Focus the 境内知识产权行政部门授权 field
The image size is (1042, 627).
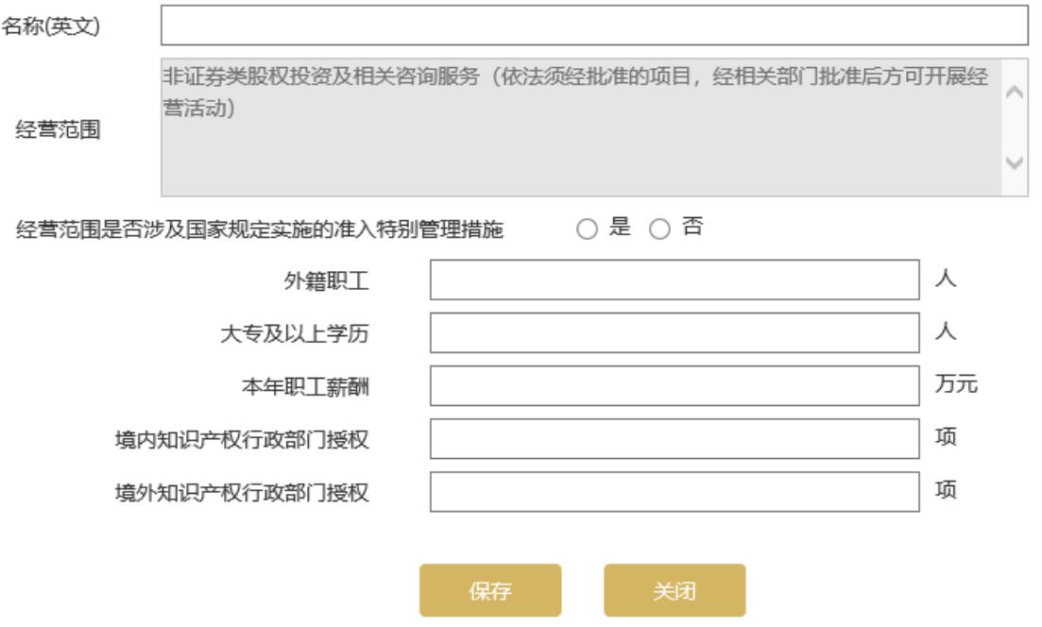pos(675,439)
